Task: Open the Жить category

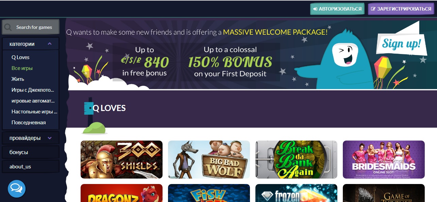Action: pos(18,79)
